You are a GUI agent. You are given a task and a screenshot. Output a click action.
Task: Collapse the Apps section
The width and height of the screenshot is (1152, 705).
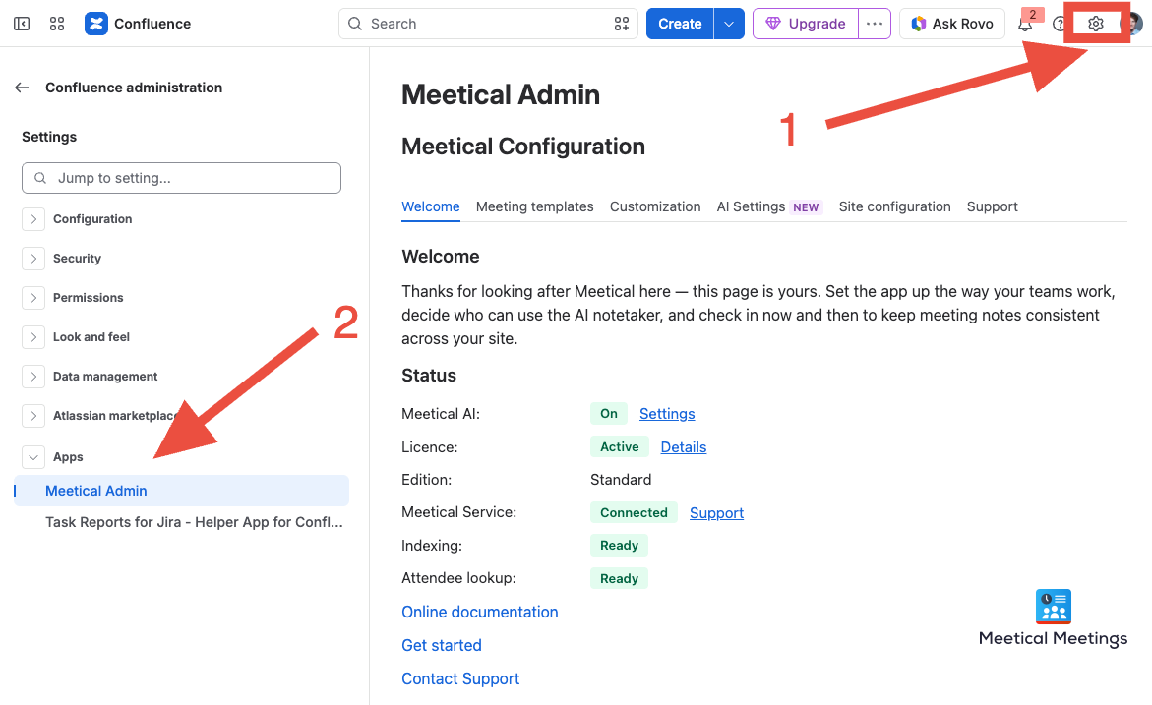tap(33, 457)
